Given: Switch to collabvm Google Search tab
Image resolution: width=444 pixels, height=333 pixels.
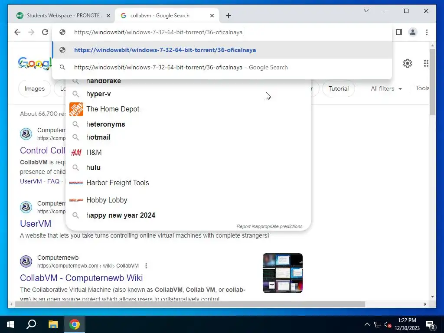Looking at the screenshot, I should pos(167,16).
